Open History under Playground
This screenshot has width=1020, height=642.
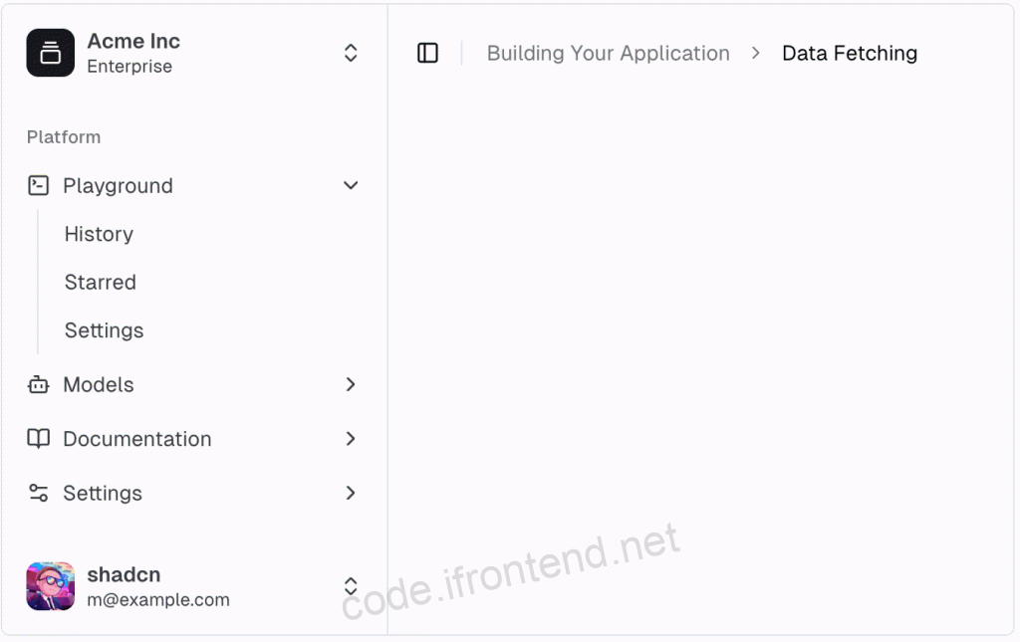tap(99, 234)
